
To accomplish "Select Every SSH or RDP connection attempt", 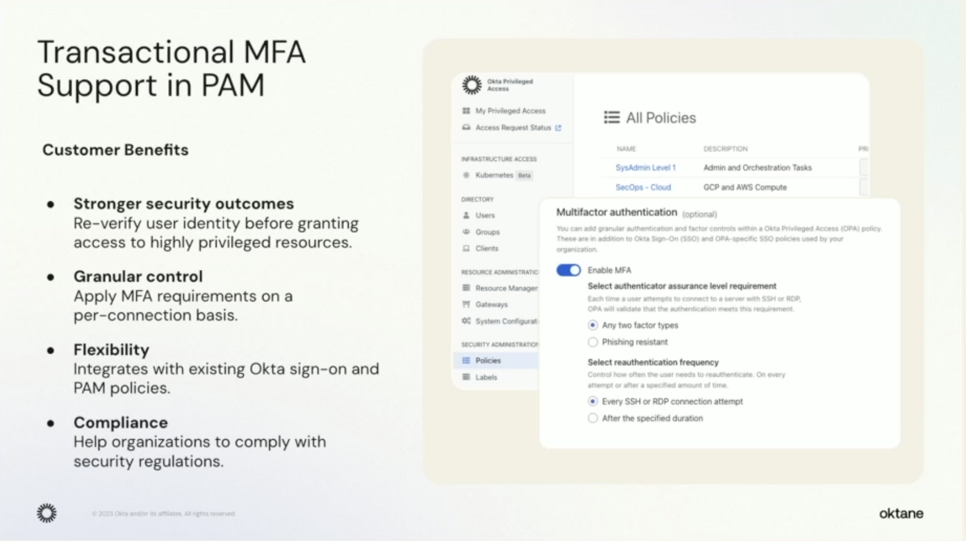I will point(592,401).
